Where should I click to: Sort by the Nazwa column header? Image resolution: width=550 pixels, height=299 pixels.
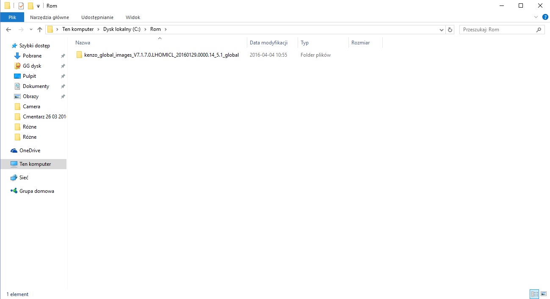coord(83,43)
